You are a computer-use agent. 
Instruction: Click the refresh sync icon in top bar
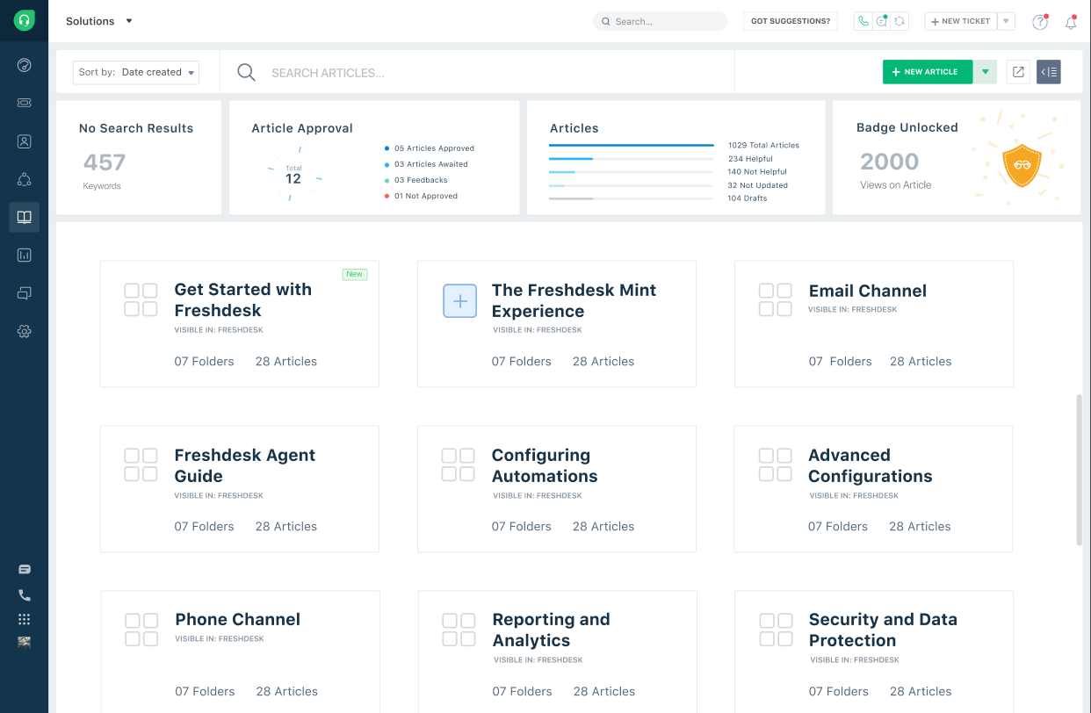click(900, 21)
